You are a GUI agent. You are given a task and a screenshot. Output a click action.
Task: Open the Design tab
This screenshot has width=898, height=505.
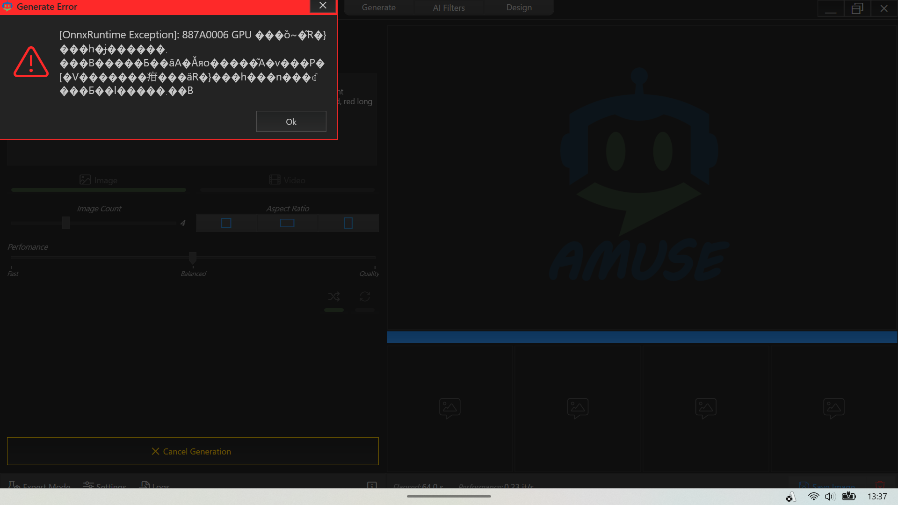pos(519,7)
